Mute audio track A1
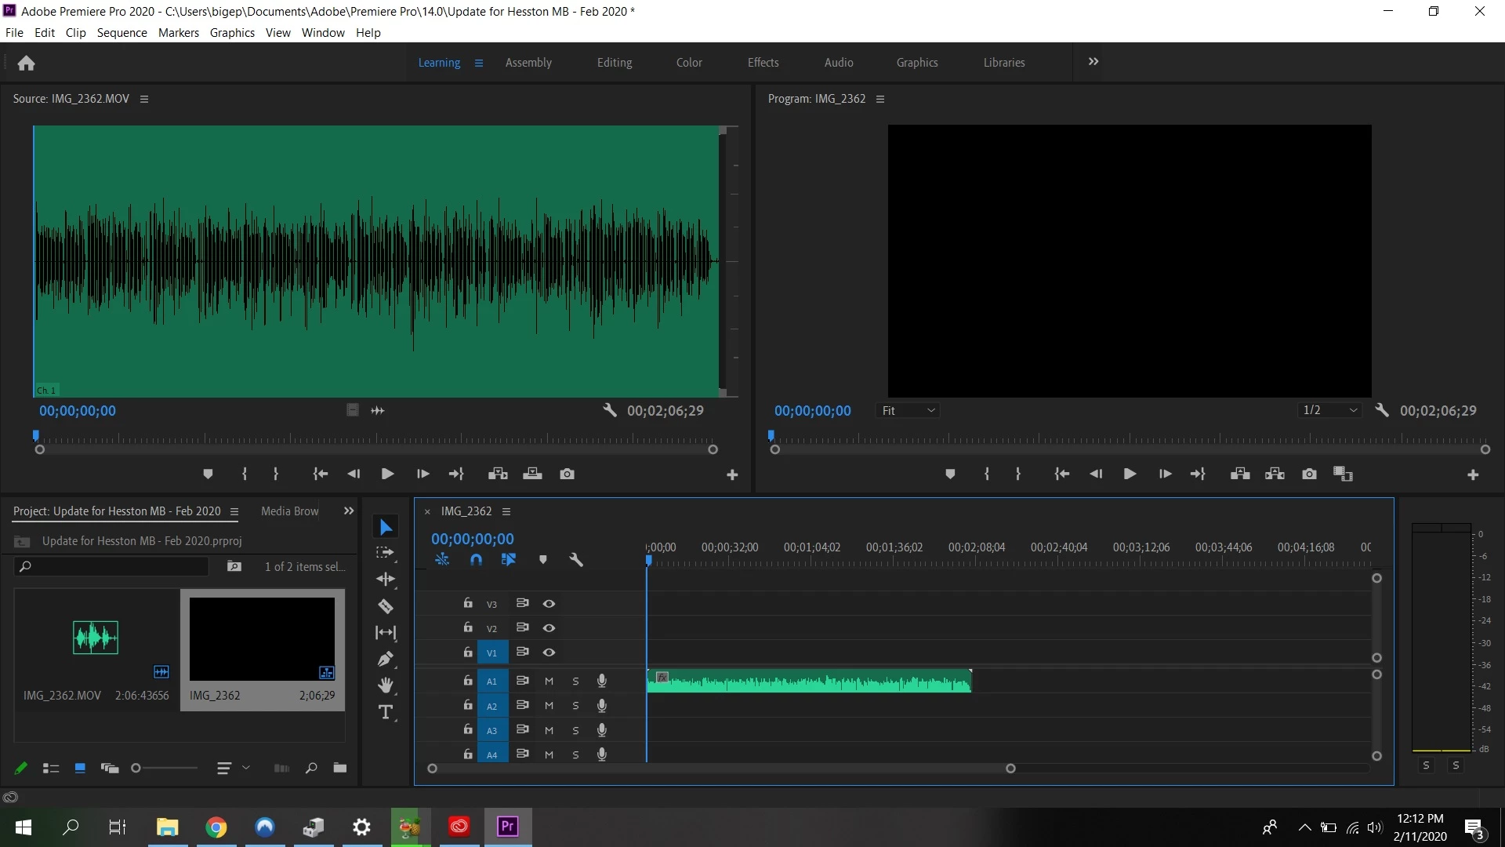 [549, 682]
